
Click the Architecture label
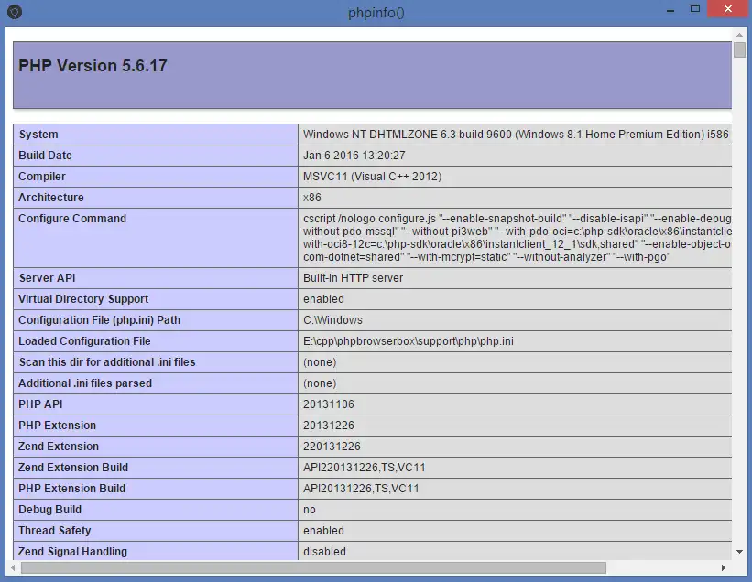point(51,198)
